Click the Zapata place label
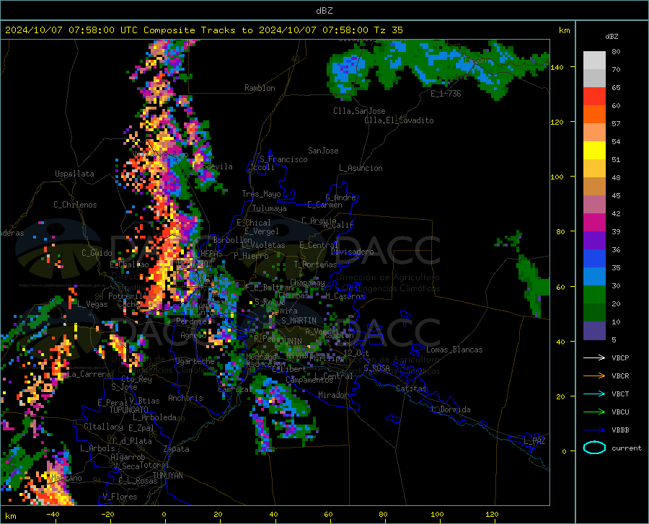This screenshot has width=649, height=524. point(177,449)
